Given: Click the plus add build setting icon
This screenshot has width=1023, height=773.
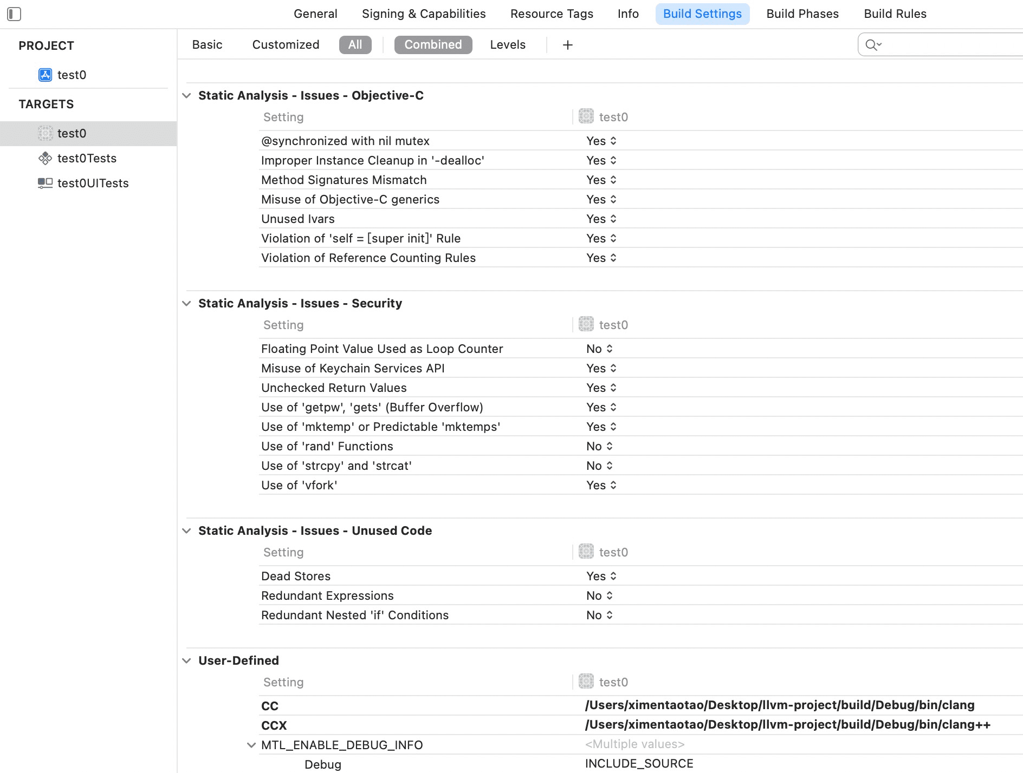Looking at the screenshot, I should coord(568,45).
